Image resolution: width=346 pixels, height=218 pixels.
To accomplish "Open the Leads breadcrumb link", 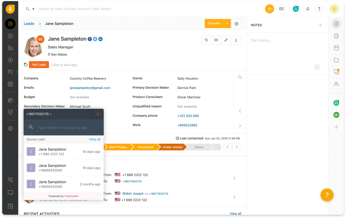I will [29, 24].
